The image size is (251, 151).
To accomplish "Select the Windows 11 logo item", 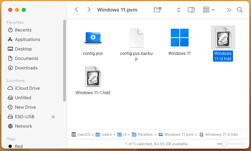I will [180, 38].
